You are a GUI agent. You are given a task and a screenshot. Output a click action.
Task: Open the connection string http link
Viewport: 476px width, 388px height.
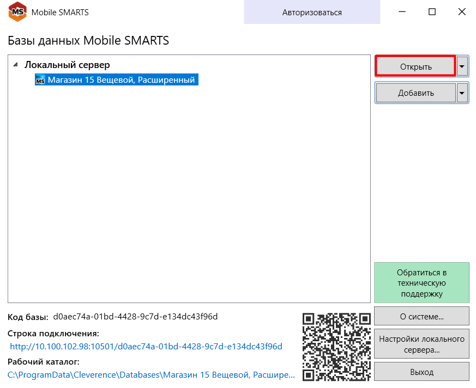pos(146,347)
